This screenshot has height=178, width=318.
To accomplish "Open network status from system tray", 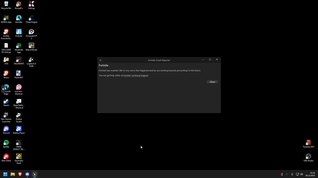I will (x=297, y=174).
